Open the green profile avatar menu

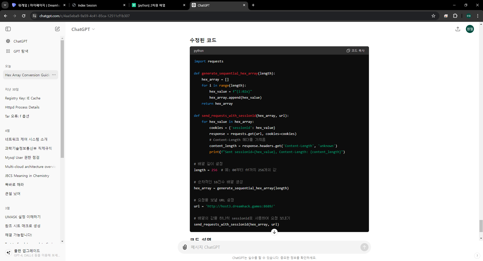coord(470,29)
